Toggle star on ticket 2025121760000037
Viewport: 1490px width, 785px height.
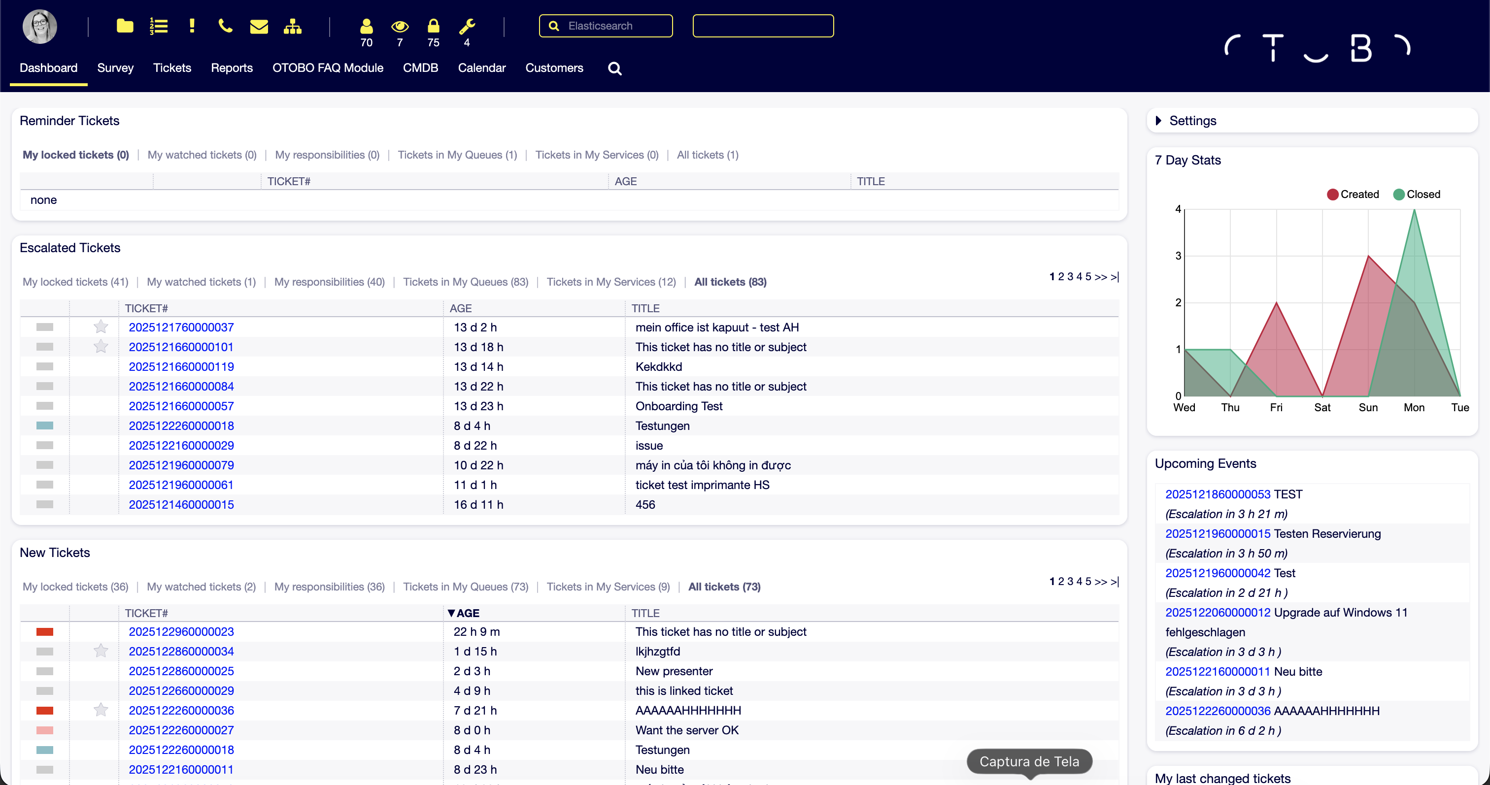click(101, 327)
